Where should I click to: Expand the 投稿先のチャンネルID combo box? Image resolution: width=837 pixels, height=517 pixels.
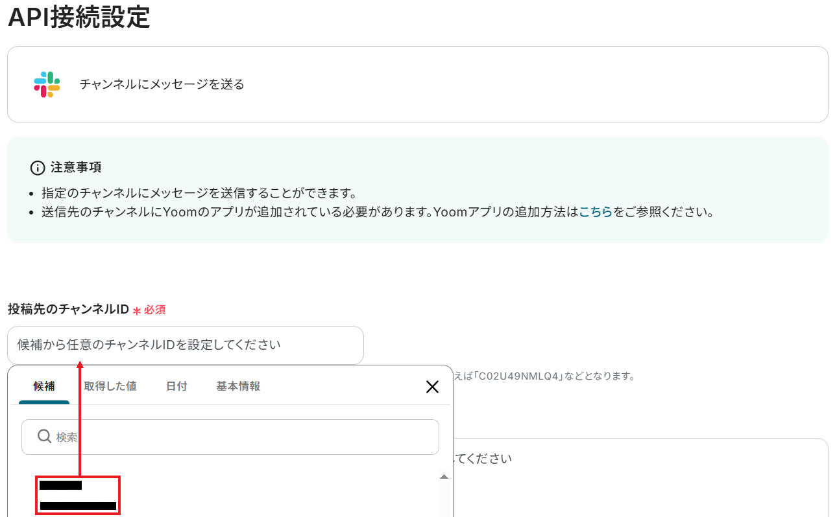click(x=185, y=345)
